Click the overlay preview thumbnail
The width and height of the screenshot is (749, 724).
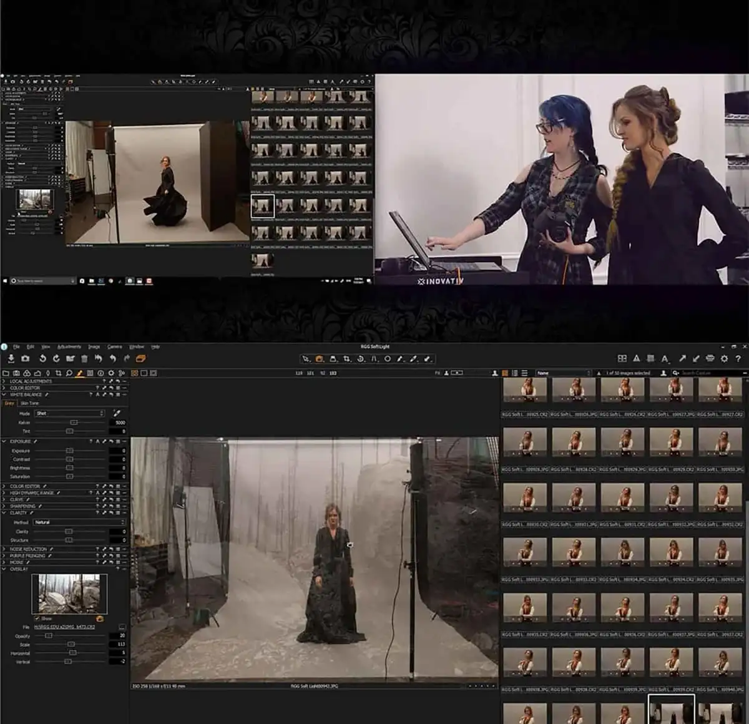pyautogui.click(x=69, y=594)
